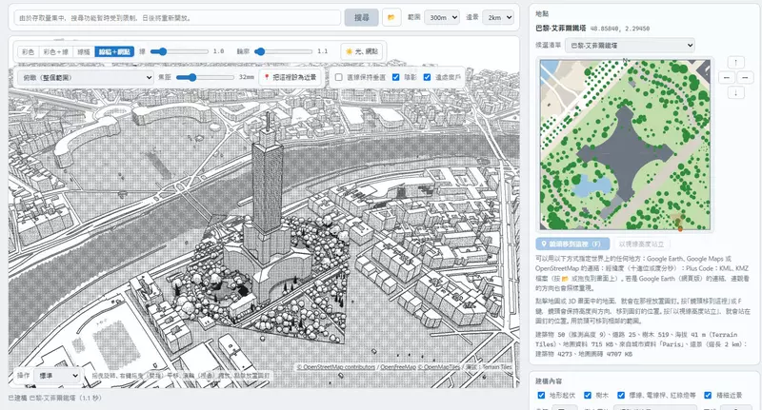Open the 俯瞰（整個範圍）view dropdown
This screenshot has width=762, height=410.
pos(86,78)
